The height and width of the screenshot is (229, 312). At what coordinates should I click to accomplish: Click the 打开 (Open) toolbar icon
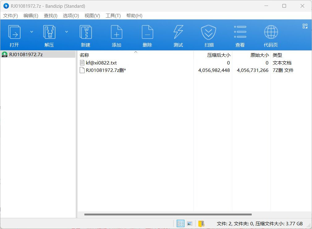pyautogui.click(x=14, y=32)
